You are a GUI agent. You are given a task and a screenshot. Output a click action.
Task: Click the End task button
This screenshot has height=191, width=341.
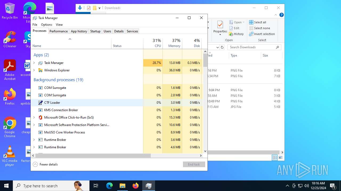coord(194,164)
